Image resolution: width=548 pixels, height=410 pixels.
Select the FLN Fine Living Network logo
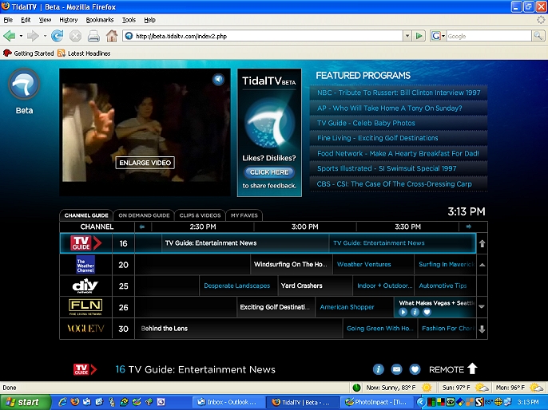pos(85,307)
